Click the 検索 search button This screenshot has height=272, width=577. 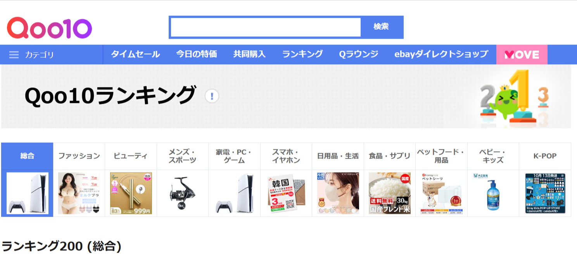pos(381,27)
